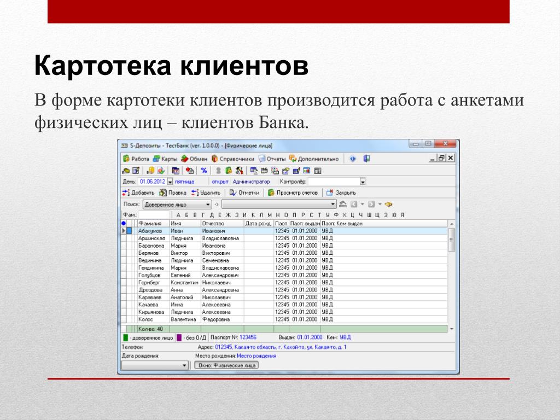Click the cascading windows toolbar icon

click(254, 171)
